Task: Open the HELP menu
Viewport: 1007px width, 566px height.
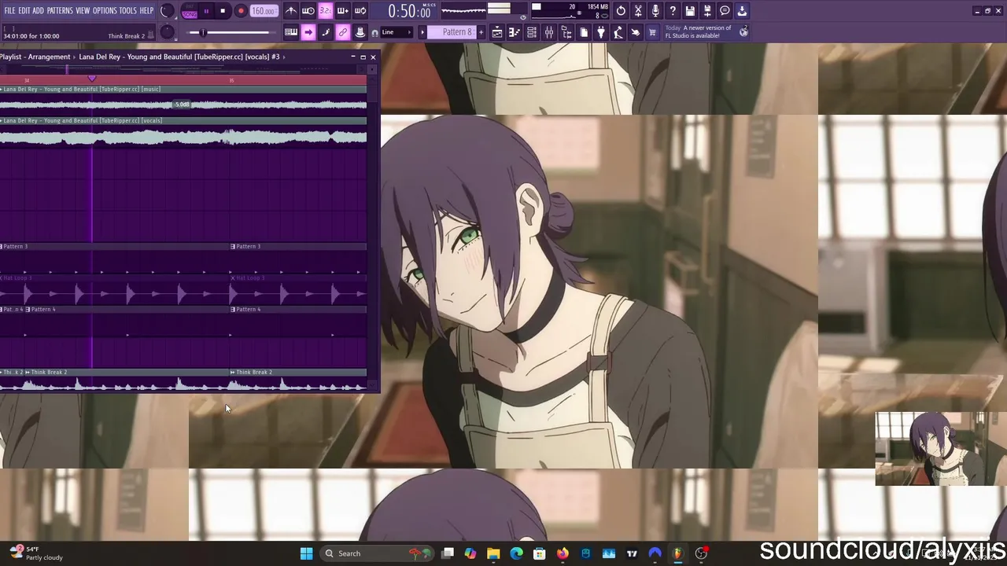Action: (146, 10)
